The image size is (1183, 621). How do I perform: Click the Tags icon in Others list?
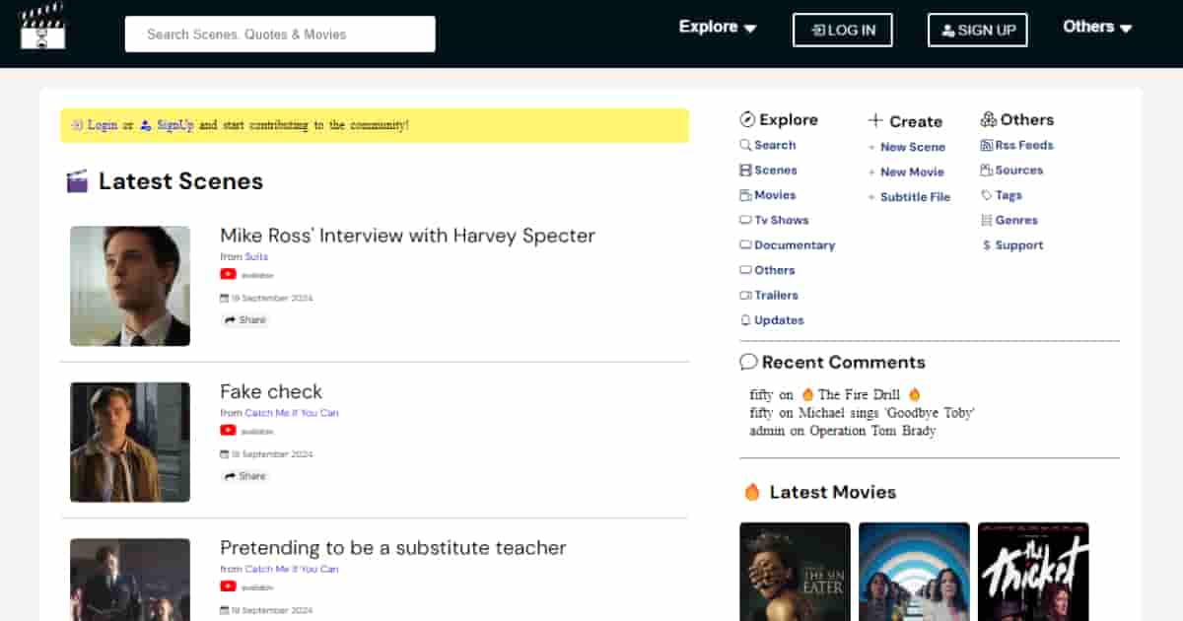click(987, 195)
